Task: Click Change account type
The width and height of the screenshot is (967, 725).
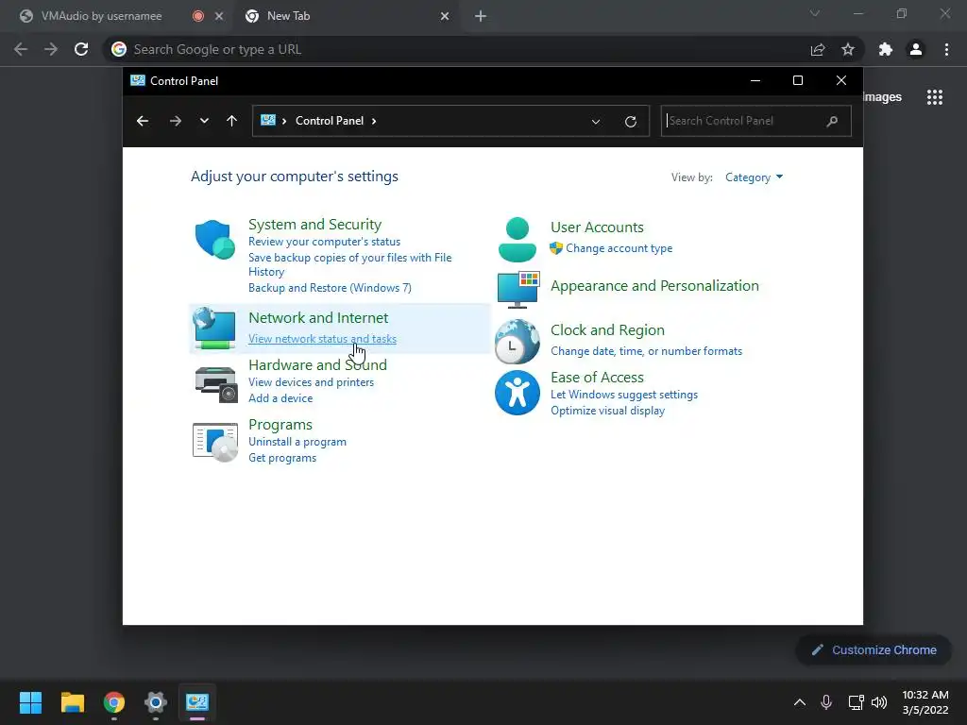Action: point(619,248)
